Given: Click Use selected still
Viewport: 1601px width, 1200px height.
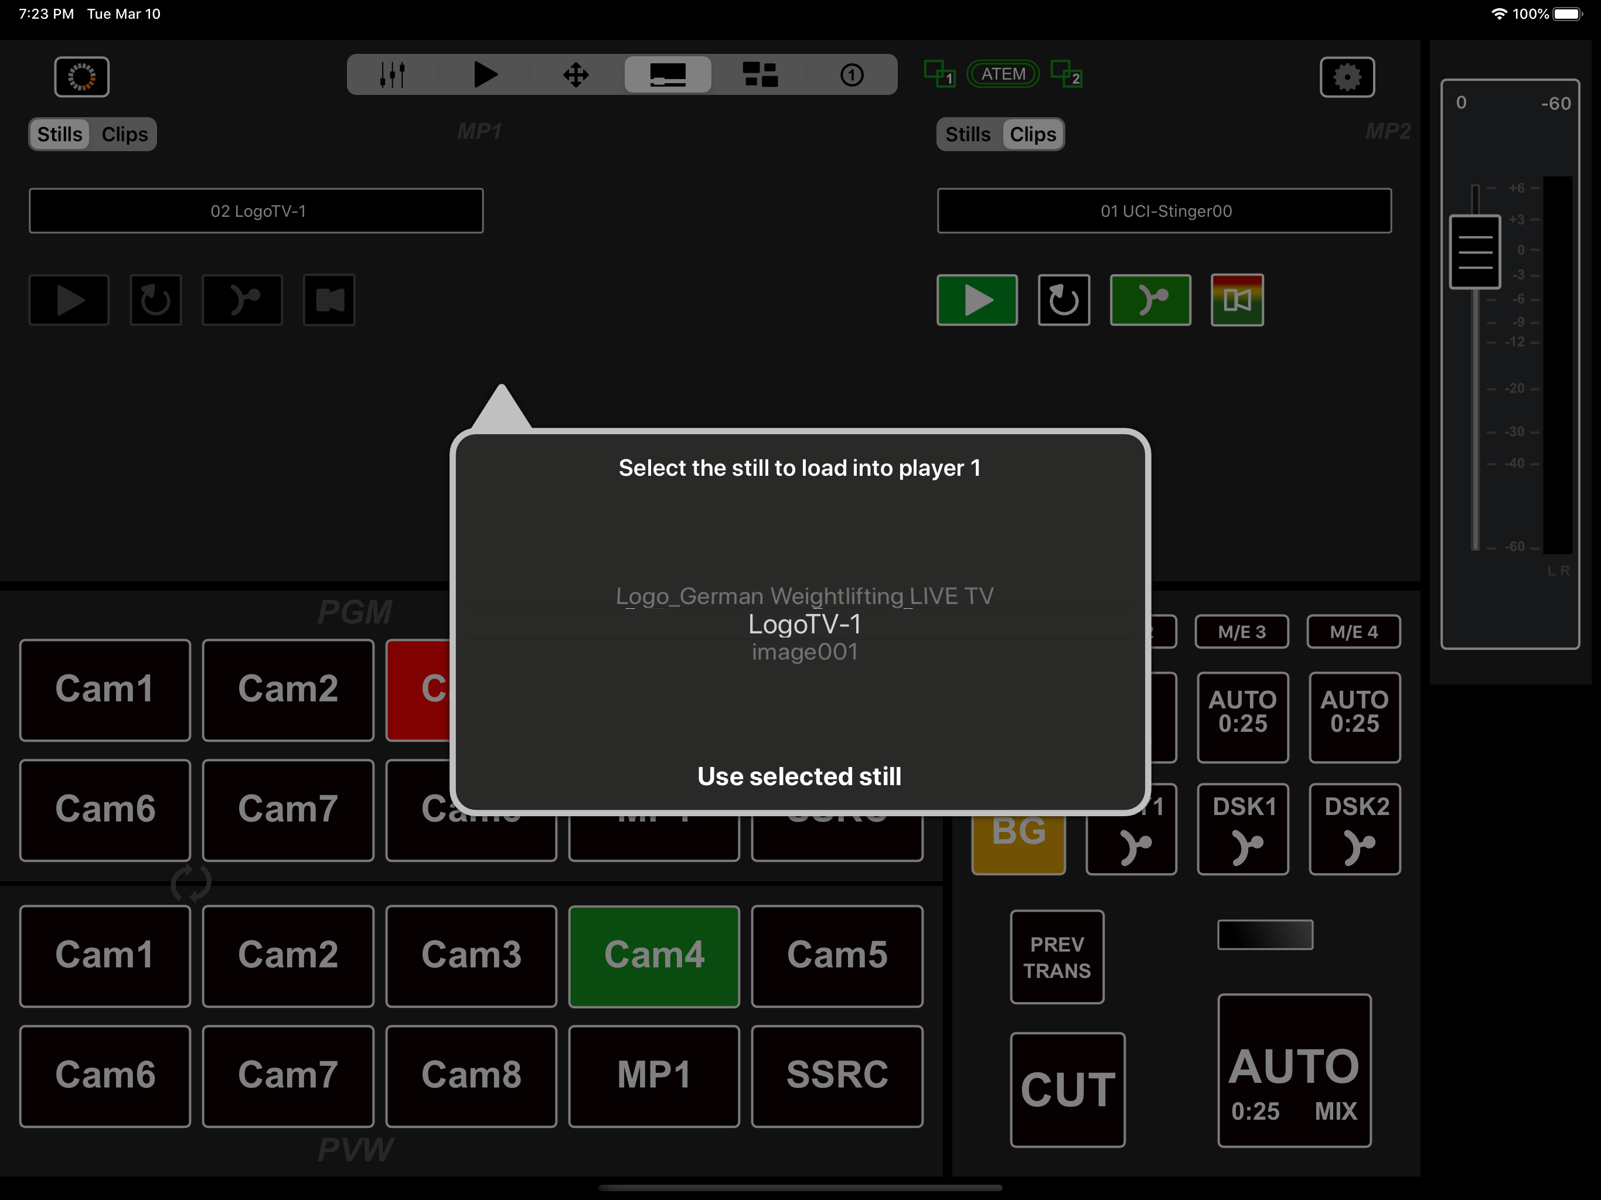Looking at the screenshot, I should (799, 776).
